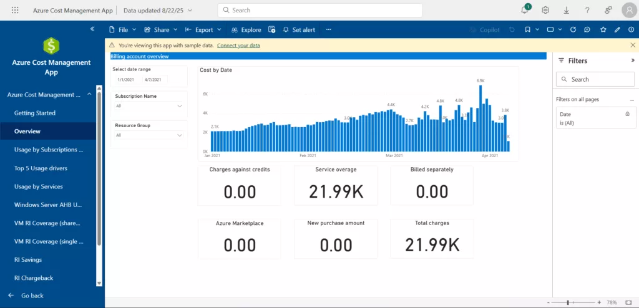639x308 pixels.
Task: Add to favorites with the star icon
Action: tap(603, 29)
